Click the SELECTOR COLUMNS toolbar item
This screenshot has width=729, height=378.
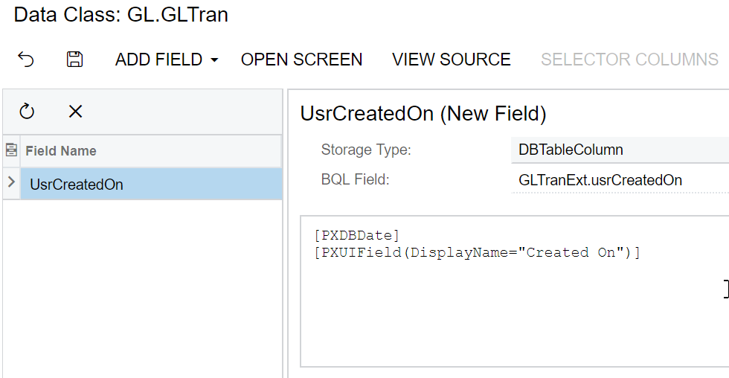pos(629,60)
